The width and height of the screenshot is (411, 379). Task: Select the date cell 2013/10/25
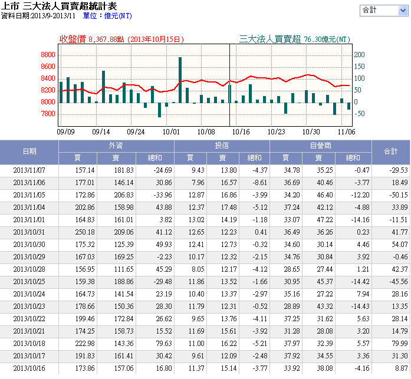point(29,282)
